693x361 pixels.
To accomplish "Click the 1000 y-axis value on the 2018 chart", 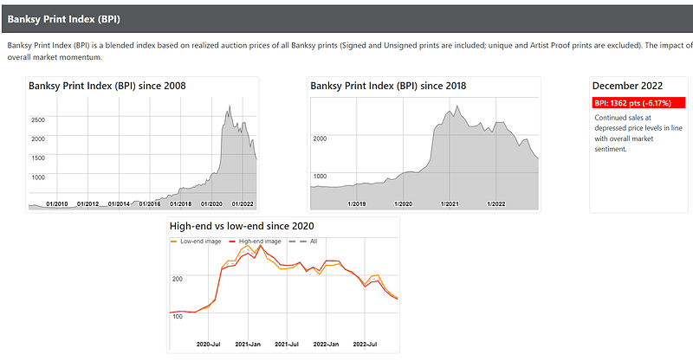I will tap(320, 177).
